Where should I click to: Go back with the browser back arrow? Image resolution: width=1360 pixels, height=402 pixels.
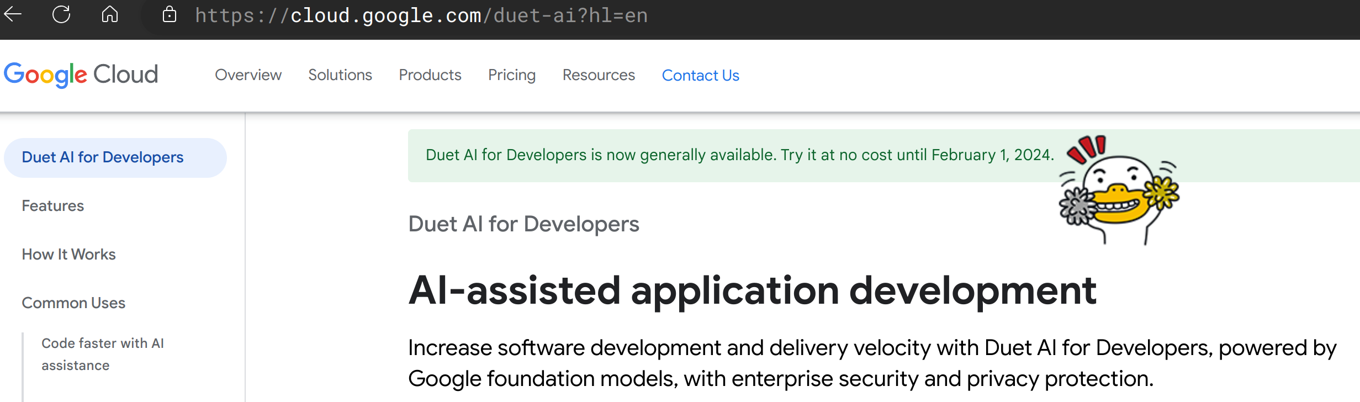pos(13,14)
